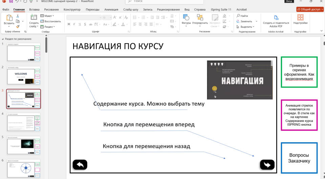Toggle underline (Ч) formatting
Image resolution: width=325 pixels, height=179 pixels.
(79, 24)
